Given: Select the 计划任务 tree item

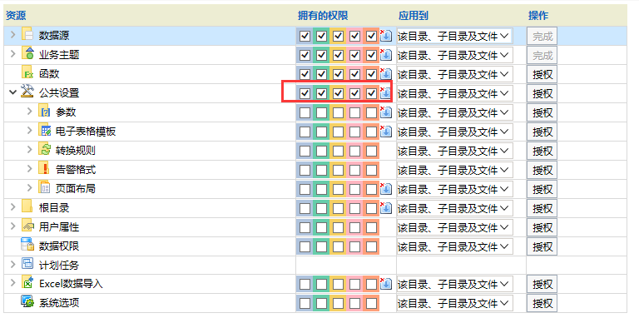Looking at the screenshot, I should (x=59, y=266).
